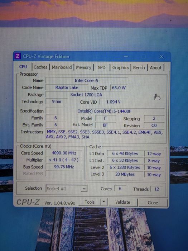The image size is (188, 251).
Task: Click the Instructions list starting 'MMX, SSE'
Action: pyautogui.click(x=105, y=134)
